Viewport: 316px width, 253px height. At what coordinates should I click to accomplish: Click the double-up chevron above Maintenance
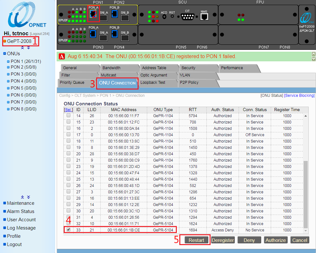(22, 197)
